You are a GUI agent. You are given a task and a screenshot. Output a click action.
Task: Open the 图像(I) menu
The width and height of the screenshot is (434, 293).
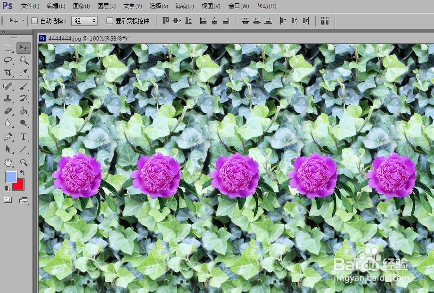coord(82,6)
